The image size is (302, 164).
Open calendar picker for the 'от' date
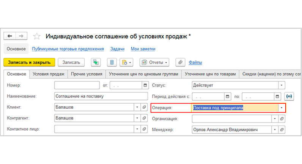point(145,85)
